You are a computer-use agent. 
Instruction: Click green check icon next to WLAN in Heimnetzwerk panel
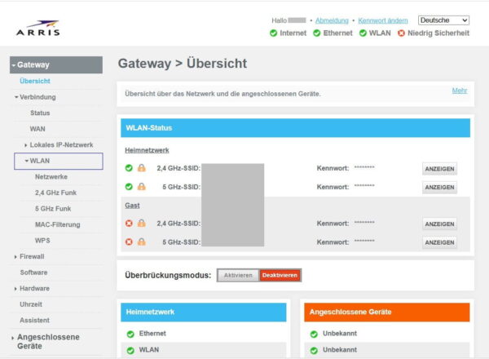click(130, 351)
